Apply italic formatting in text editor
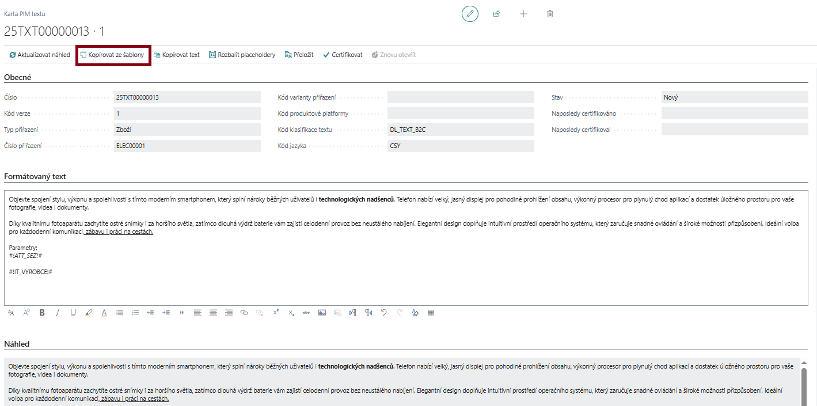Viewport: 817px width, 406px height. pyautogui.click(x=58, y=313)
